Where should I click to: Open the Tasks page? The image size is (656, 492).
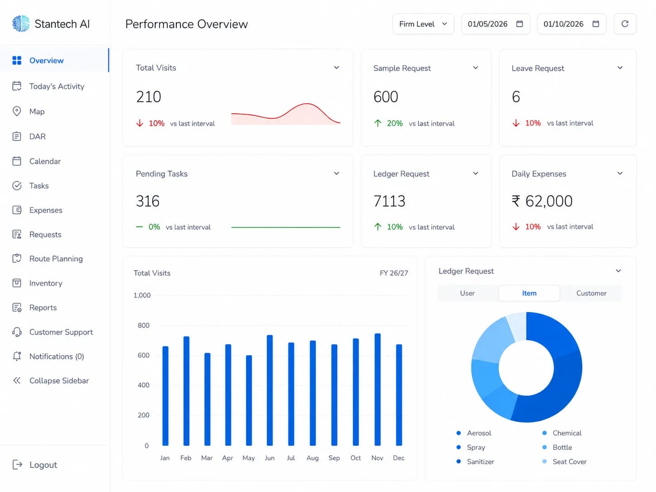pos(54,186)
